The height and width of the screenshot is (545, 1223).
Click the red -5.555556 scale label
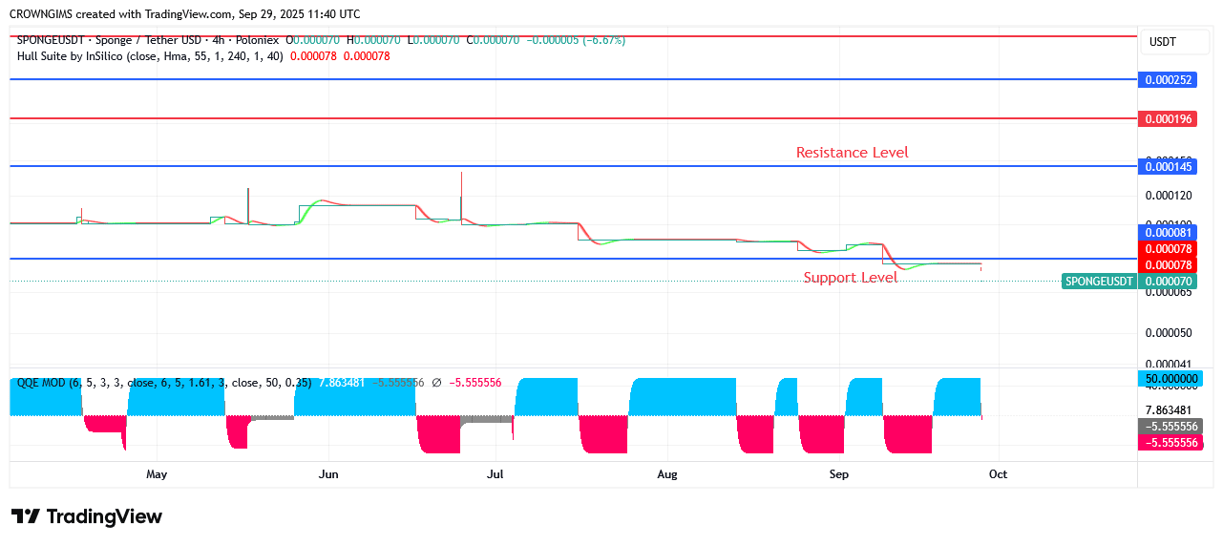coord(1169,443)
